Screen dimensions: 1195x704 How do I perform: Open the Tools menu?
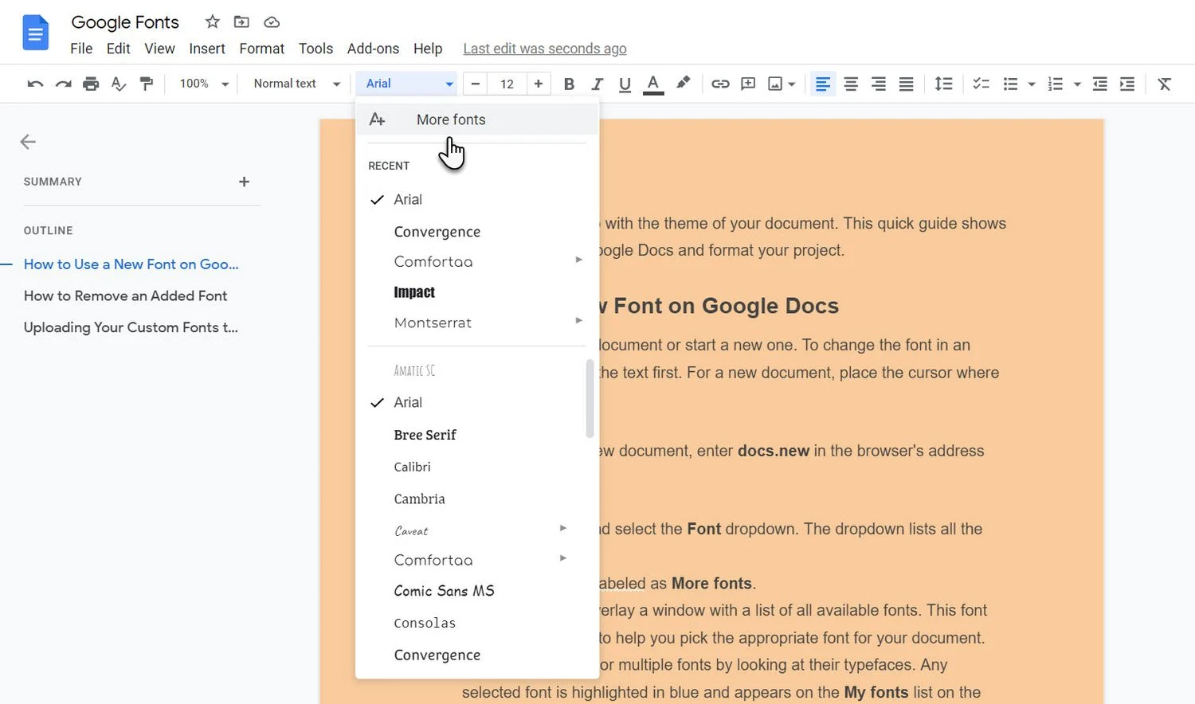tap(315, 49)
